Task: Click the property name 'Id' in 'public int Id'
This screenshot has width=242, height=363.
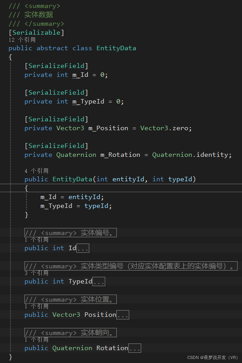Action: tap(72, 248)
